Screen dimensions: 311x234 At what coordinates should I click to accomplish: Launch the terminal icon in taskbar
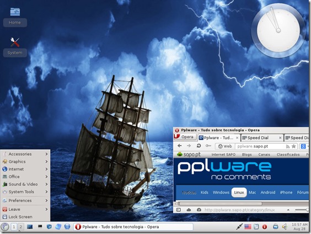[x=40, y=226]
